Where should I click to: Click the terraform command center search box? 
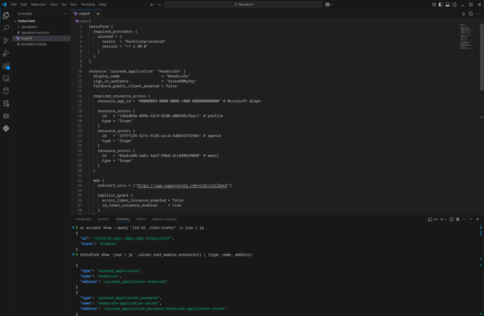[x=243, y=5]
